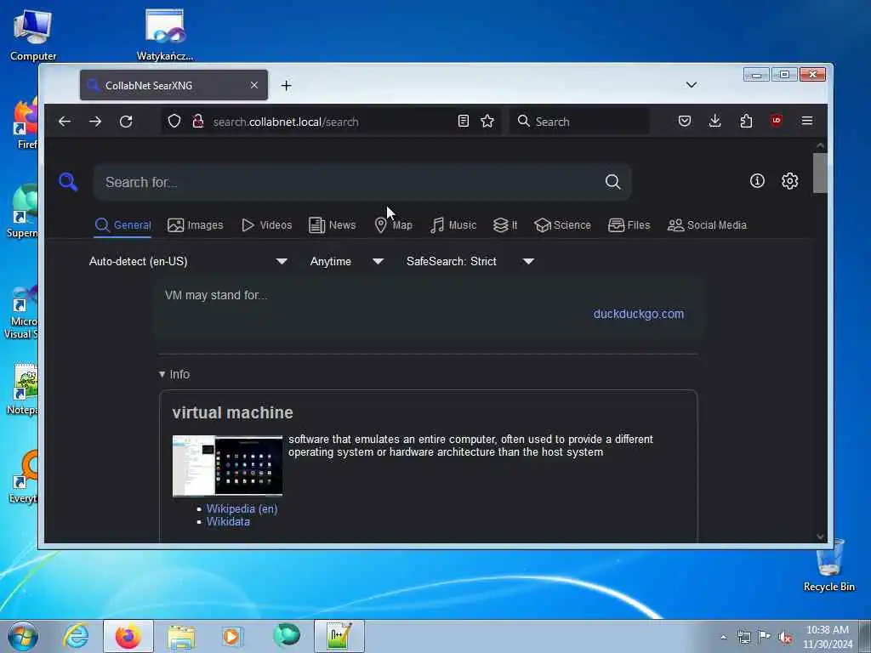The height and width of the screenshot is (653, 871).
Task: Open the Firefox hamburger application menu
Action: pyautogui.click(x=807, y=121)
